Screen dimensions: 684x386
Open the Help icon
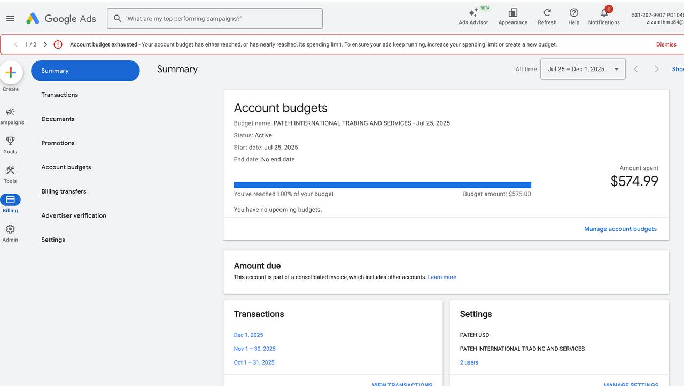[x=573, y=16]
